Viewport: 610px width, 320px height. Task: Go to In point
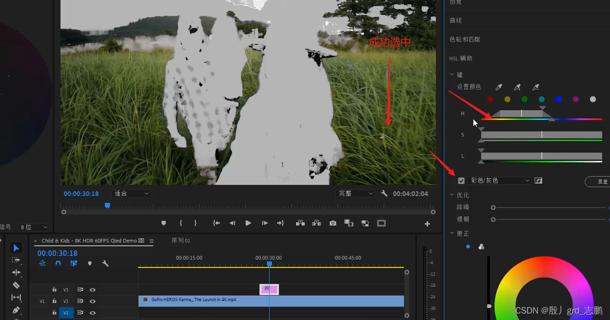216,223
